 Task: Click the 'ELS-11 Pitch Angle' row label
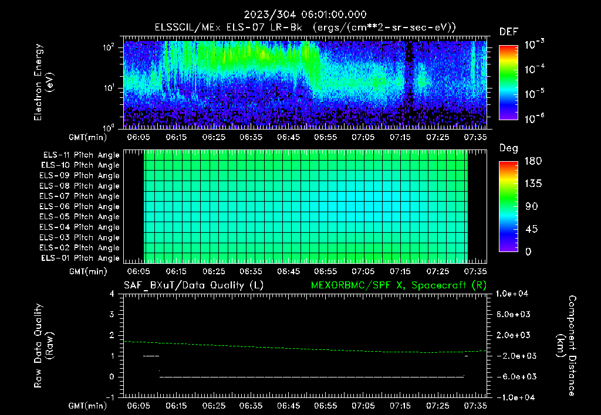coord(81,155)
